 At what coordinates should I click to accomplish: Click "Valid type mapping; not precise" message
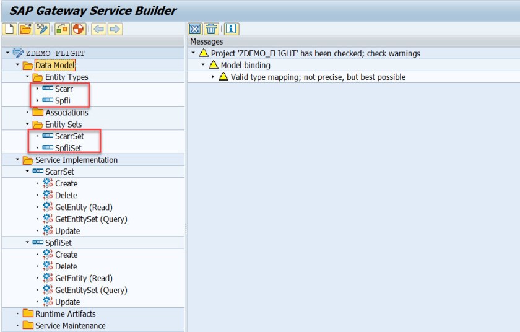318,77
